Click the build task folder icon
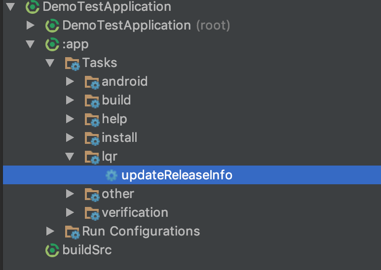 (92, 101)
